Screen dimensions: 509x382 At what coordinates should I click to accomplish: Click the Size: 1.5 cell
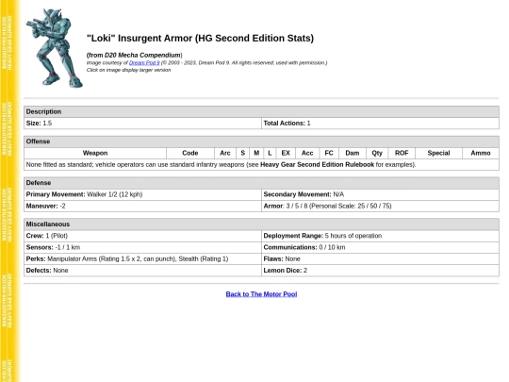[142, 124]
